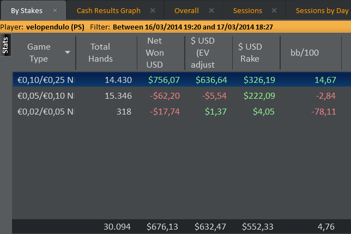Image resolution: width=351 pixels, height=234 pixels.
Task: Switch to the Sessions tab
Action: tap(247, 10)
